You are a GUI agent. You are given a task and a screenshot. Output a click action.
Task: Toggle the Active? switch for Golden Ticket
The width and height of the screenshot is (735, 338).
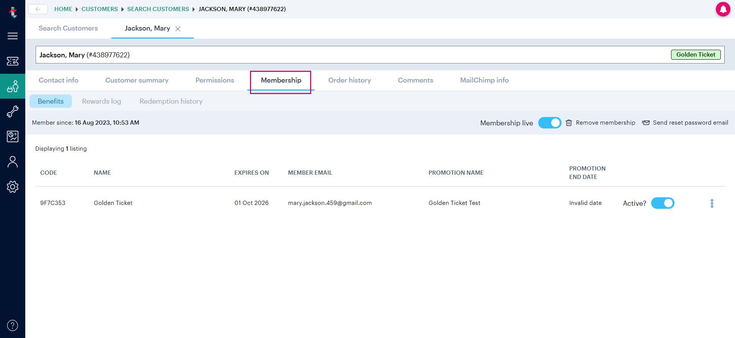click(663, 203)
